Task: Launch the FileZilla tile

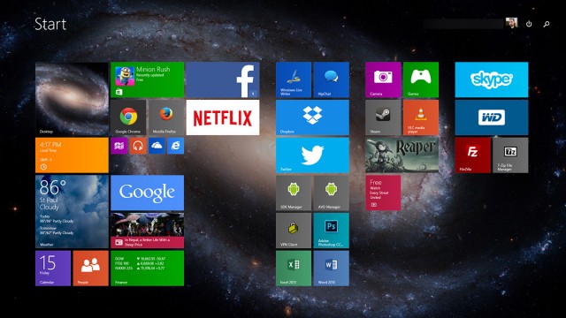Action: pos(472,155)
